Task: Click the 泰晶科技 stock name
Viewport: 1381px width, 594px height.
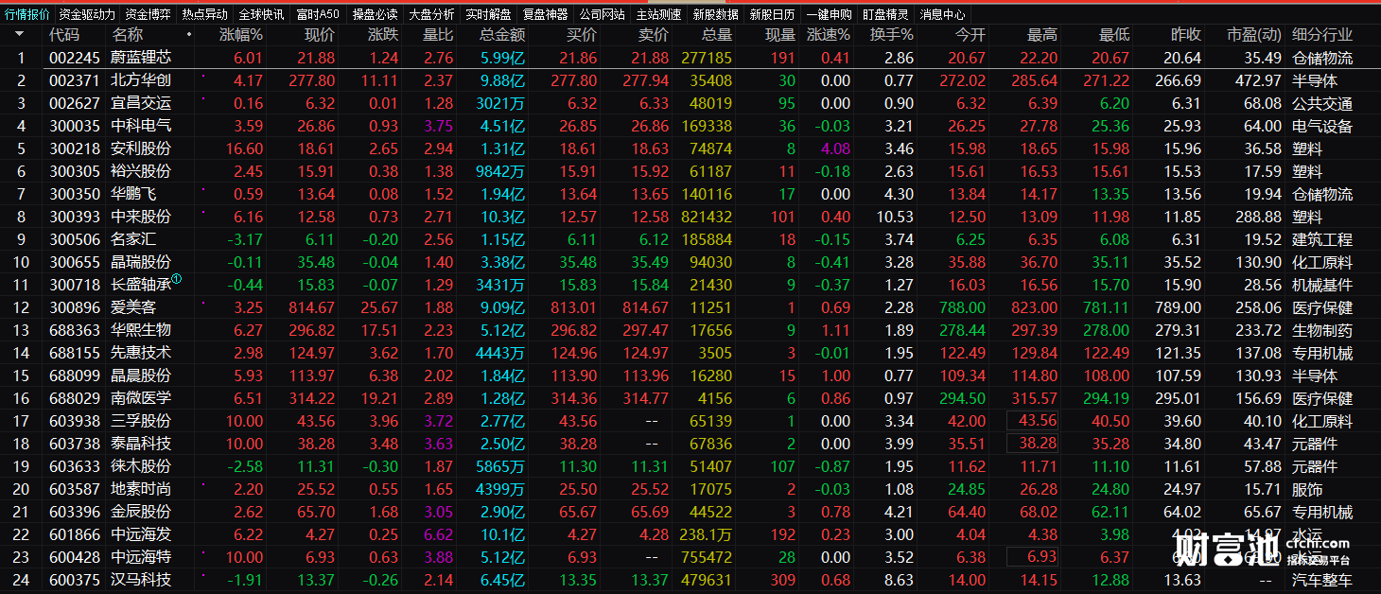Action: click(x=142, y=444)
